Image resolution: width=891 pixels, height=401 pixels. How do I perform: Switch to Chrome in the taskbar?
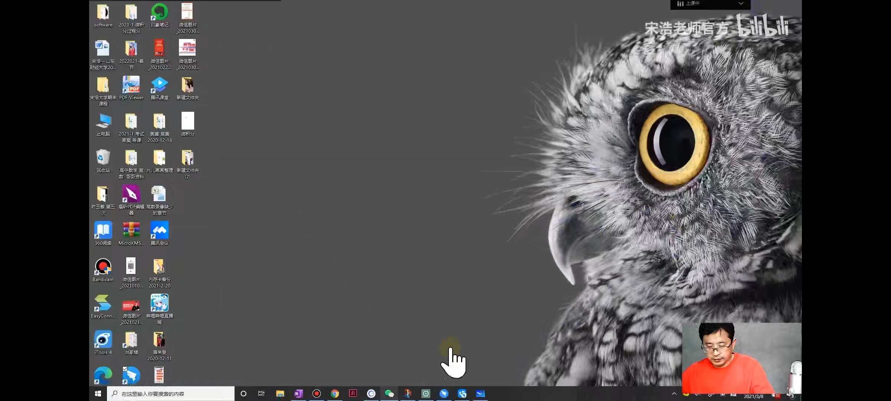click(334, 394)
